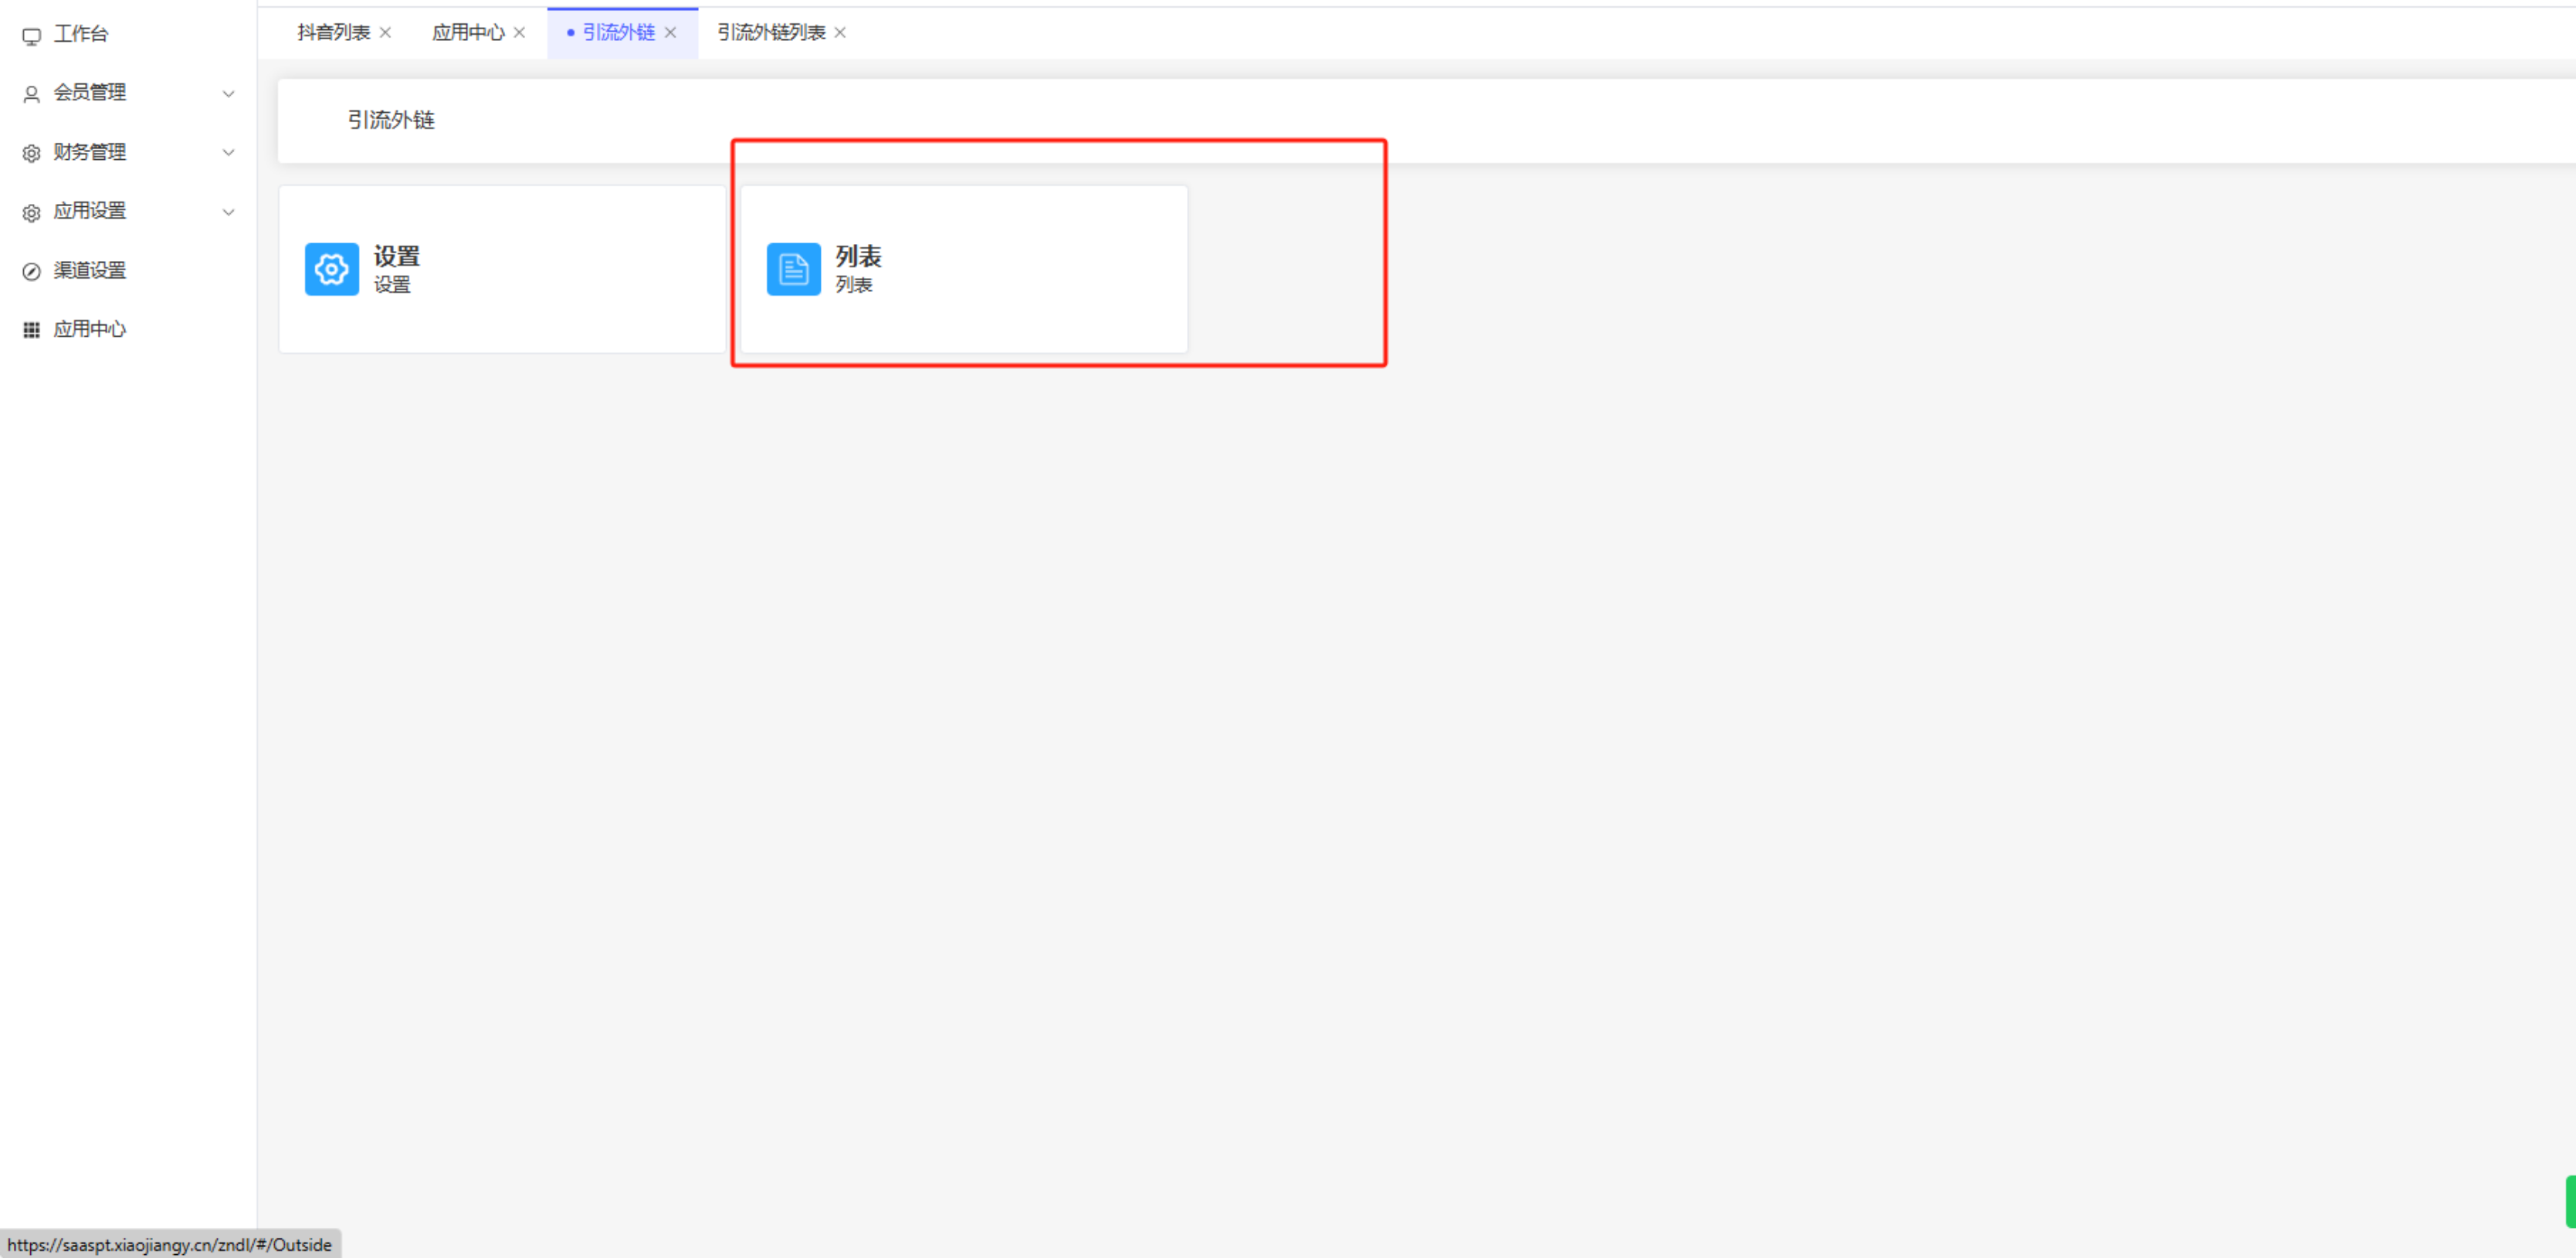Switch to the 引流外链列表 tab
Screen dimensions: 2576x1258
pos(771,33)
